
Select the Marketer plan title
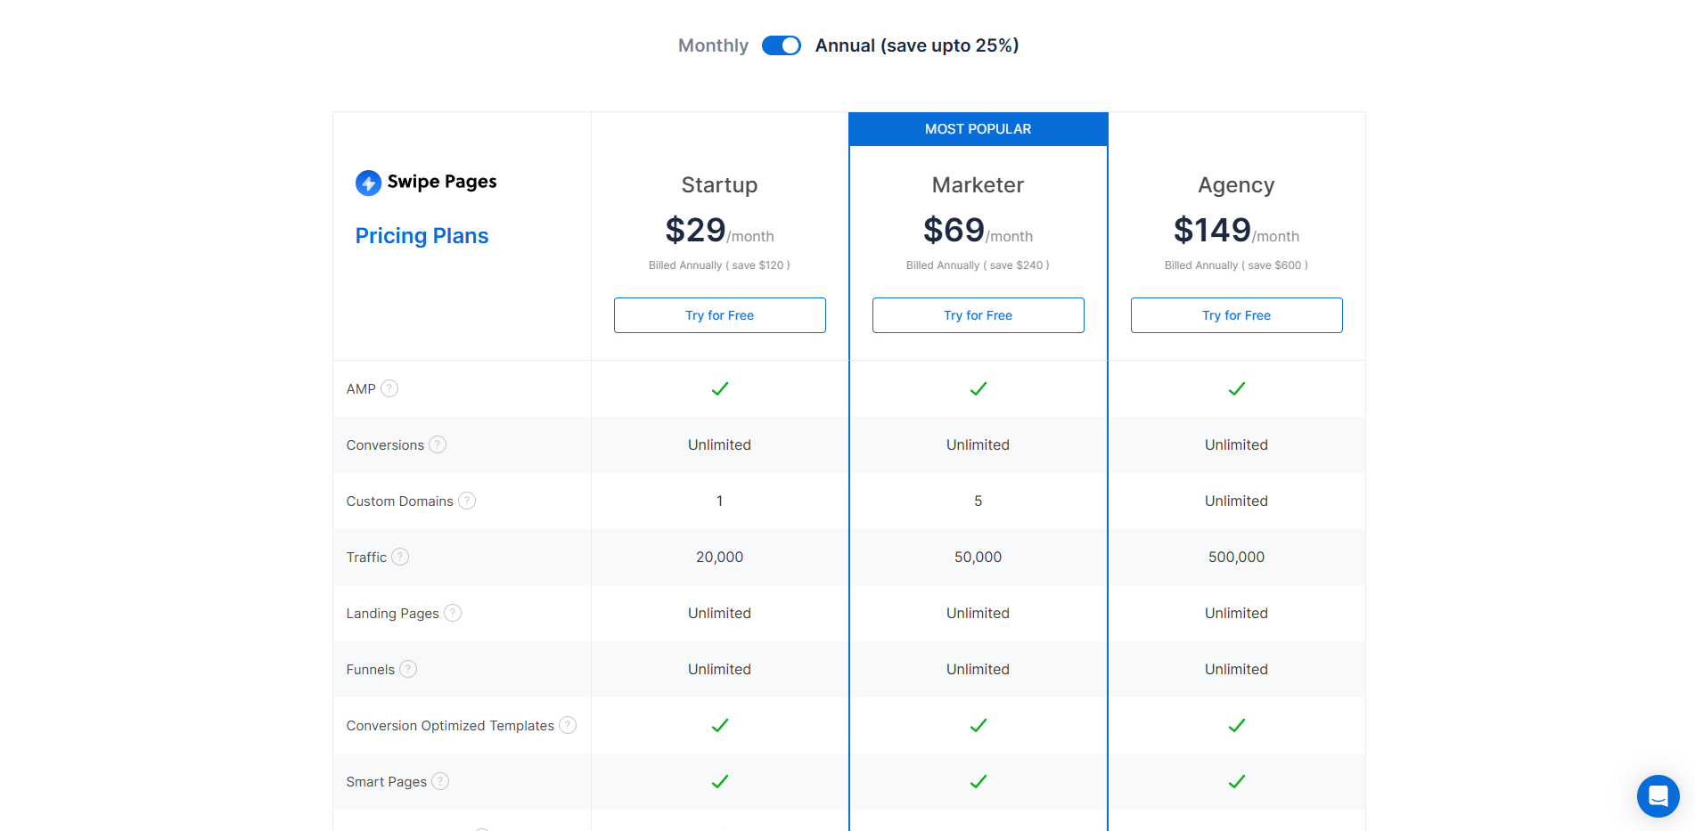click(x=978, y=185)
